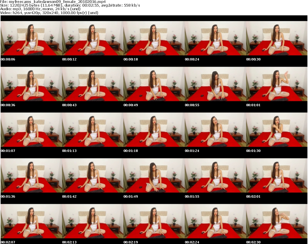Click the 00:01:49 timestamp label
Screen dimensions: 308x244
[131, 196]
